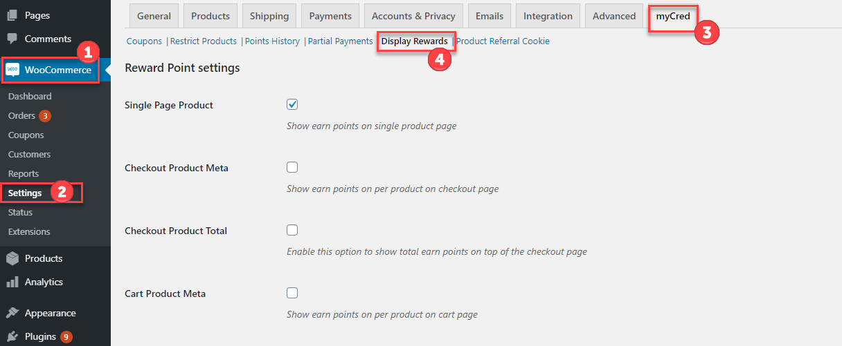
Task: Open the Restrict Products sub-section
Action: (x=204, y=41)
